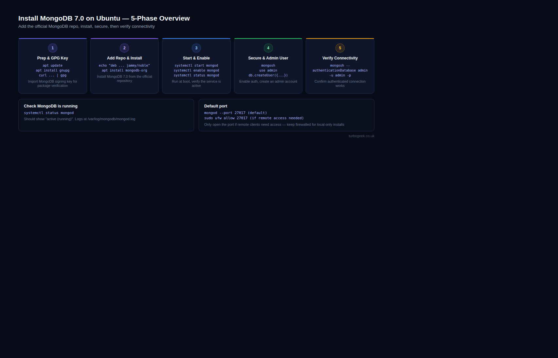
Task: Click the 'apt install mongodb-org' command
Action: pyautogui.click(x=124, y=71)
